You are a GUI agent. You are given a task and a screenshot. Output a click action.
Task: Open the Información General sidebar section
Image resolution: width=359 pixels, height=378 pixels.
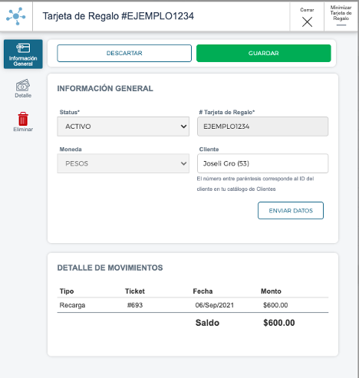coord(23,54)
